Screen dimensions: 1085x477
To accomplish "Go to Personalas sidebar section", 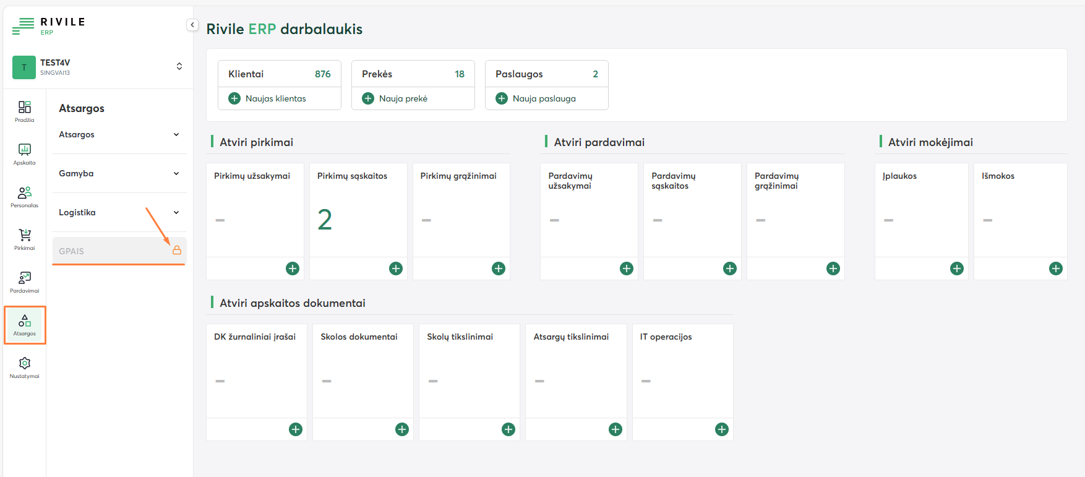I will click(25, 197).
